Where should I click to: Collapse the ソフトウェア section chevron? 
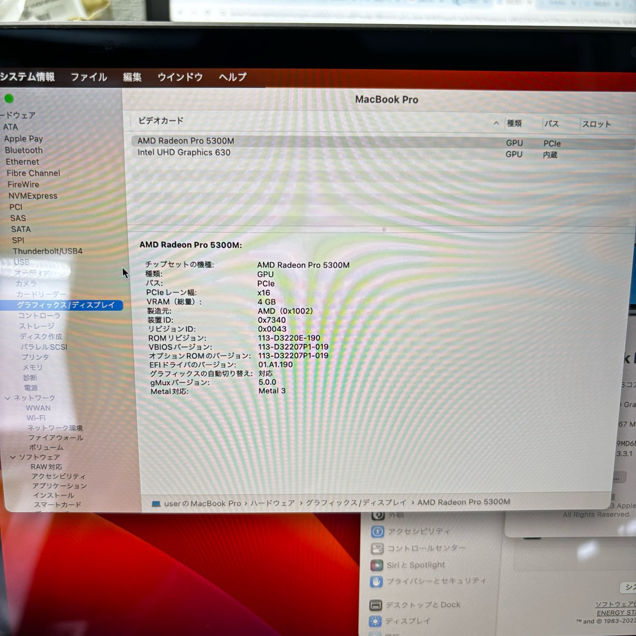tap(13, 457)
